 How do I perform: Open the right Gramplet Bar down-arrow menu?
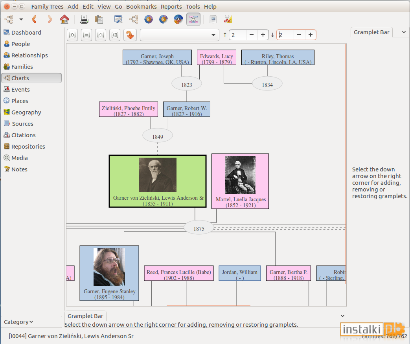[x=404, y=32]
